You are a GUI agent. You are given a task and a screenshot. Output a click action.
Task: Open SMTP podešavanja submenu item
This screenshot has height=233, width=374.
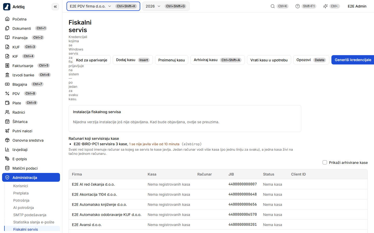[x=30, y=215]
